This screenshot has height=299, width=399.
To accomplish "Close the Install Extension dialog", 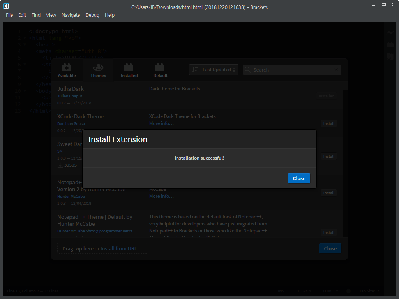I will [x=299, y=178].
